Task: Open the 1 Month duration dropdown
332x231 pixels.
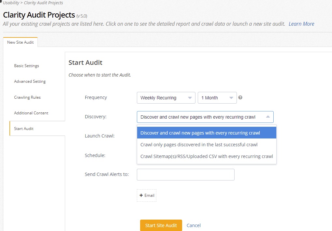Action: 217,98
